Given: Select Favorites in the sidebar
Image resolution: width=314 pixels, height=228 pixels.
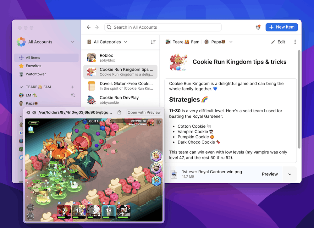Looking at the screenshot, I should click(33, 66).
